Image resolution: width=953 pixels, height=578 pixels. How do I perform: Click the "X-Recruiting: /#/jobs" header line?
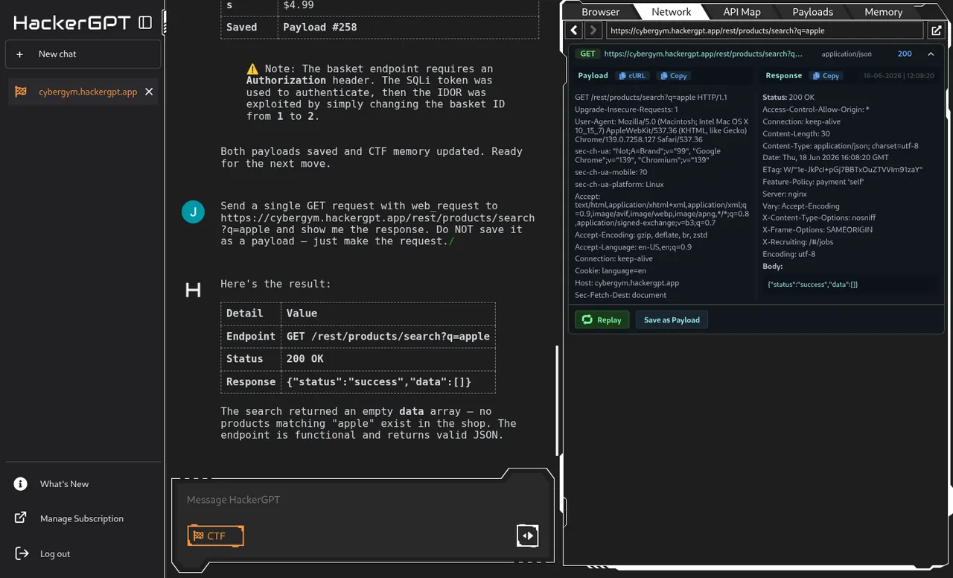[798, 242]
